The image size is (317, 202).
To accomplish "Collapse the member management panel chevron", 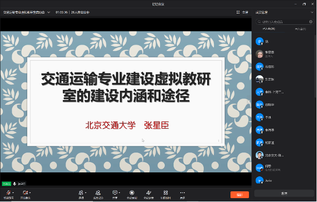I will pos(312,12).
